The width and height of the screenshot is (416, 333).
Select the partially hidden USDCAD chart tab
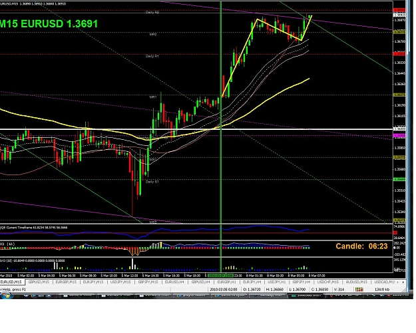click(x=384, y=282)
